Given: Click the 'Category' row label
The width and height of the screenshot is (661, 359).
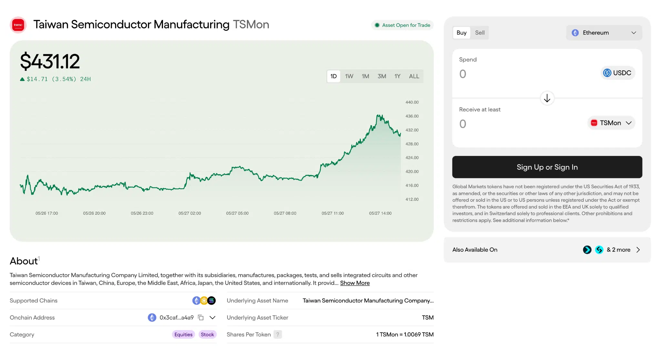Looking at the screenshot, I should (x=22, y=335).
